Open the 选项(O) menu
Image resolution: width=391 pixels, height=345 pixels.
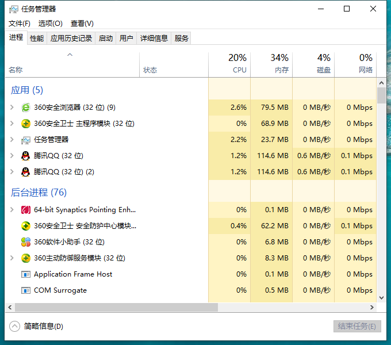(x=51, y=24)
